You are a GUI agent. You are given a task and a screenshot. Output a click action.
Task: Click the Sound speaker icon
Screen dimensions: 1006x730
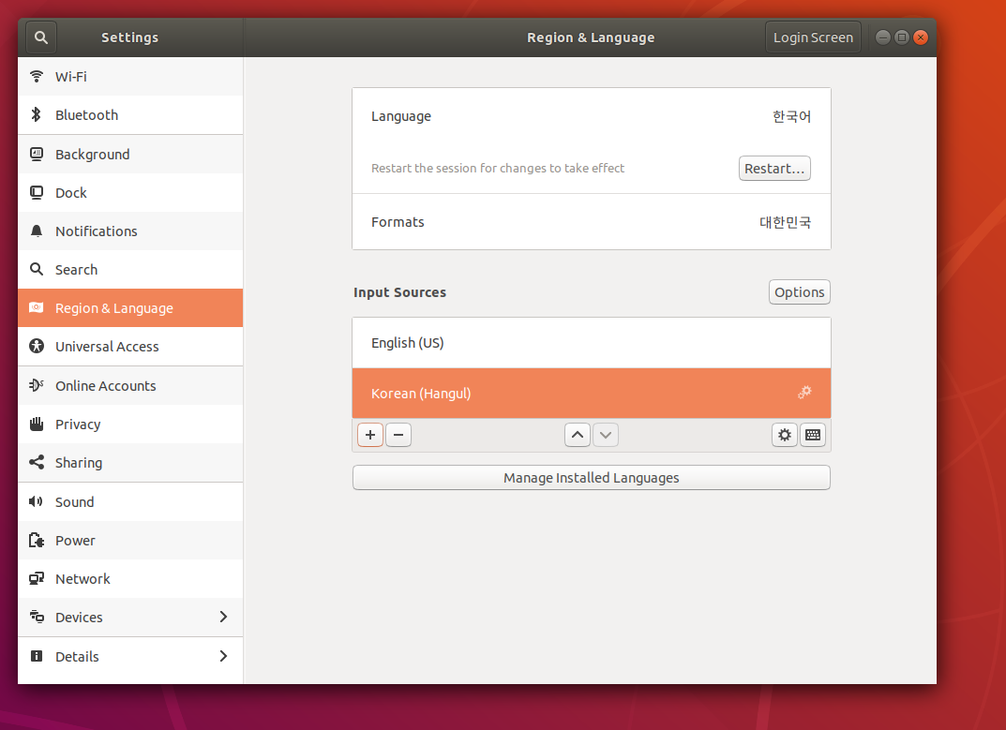(x=37, y=501)
